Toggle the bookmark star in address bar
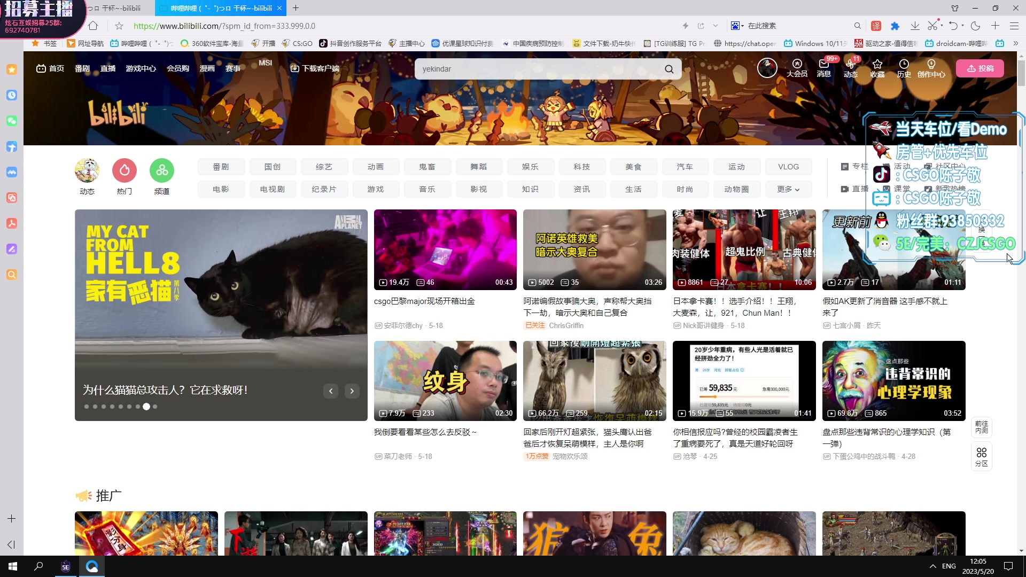1026x577 pixels. tap(119, 26)
